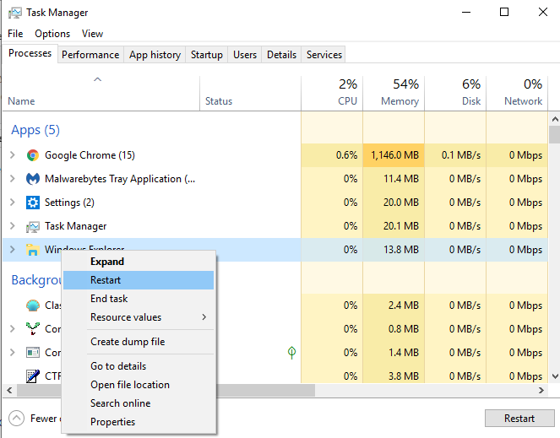
Task: Expand the Malwarebytes Tray Application group
Action: click(x=13, y=178)
